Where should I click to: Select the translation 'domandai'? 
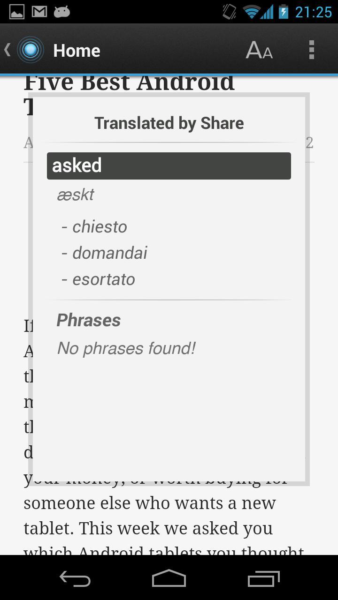(110, 253)
